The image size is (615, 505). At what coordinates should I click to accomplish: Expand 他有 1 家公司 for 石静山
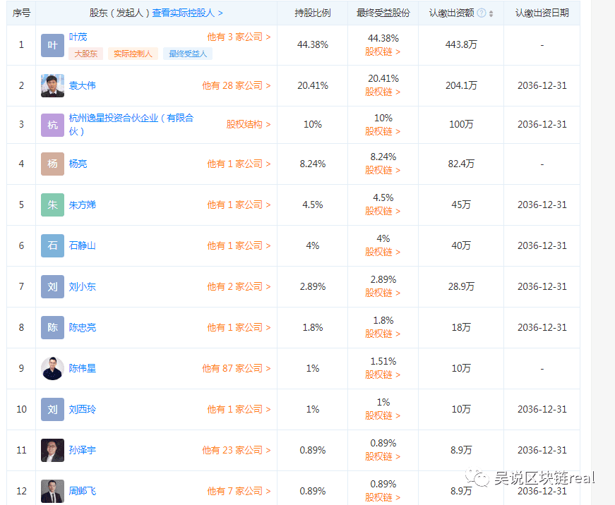[239, 245]
